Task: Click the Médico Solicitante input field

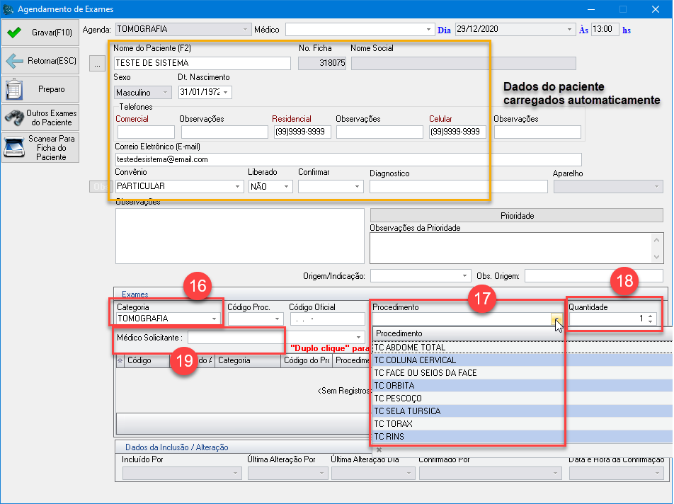Action: click(x=235, y=338)
